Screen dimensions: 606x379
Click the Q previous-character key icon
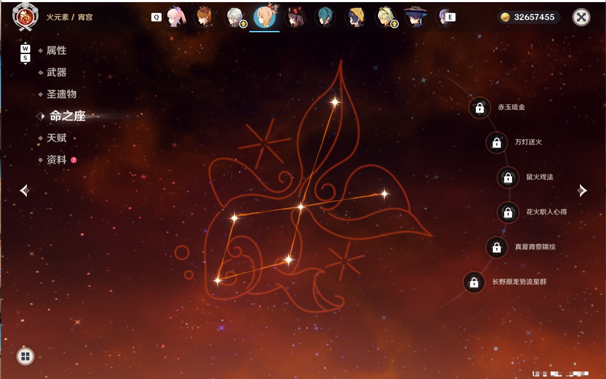click(157, 17)
